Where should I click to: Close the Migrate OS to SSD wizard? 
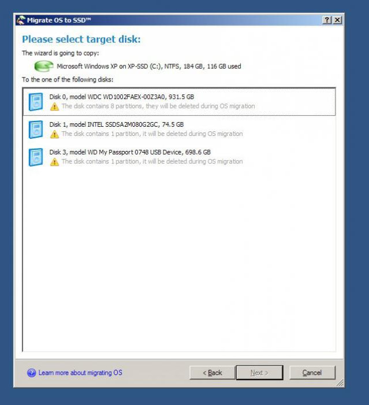click(x=337, y=20)
